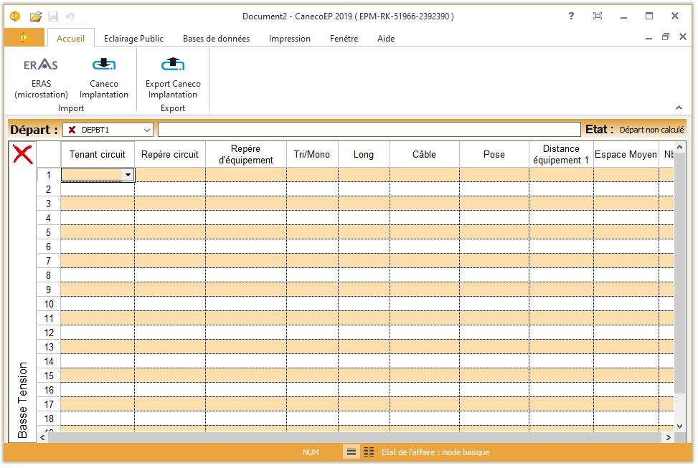Open the Impression tab
Viewport: 698px width, 468px height.
pyautogui.click(x=290, y=39)
